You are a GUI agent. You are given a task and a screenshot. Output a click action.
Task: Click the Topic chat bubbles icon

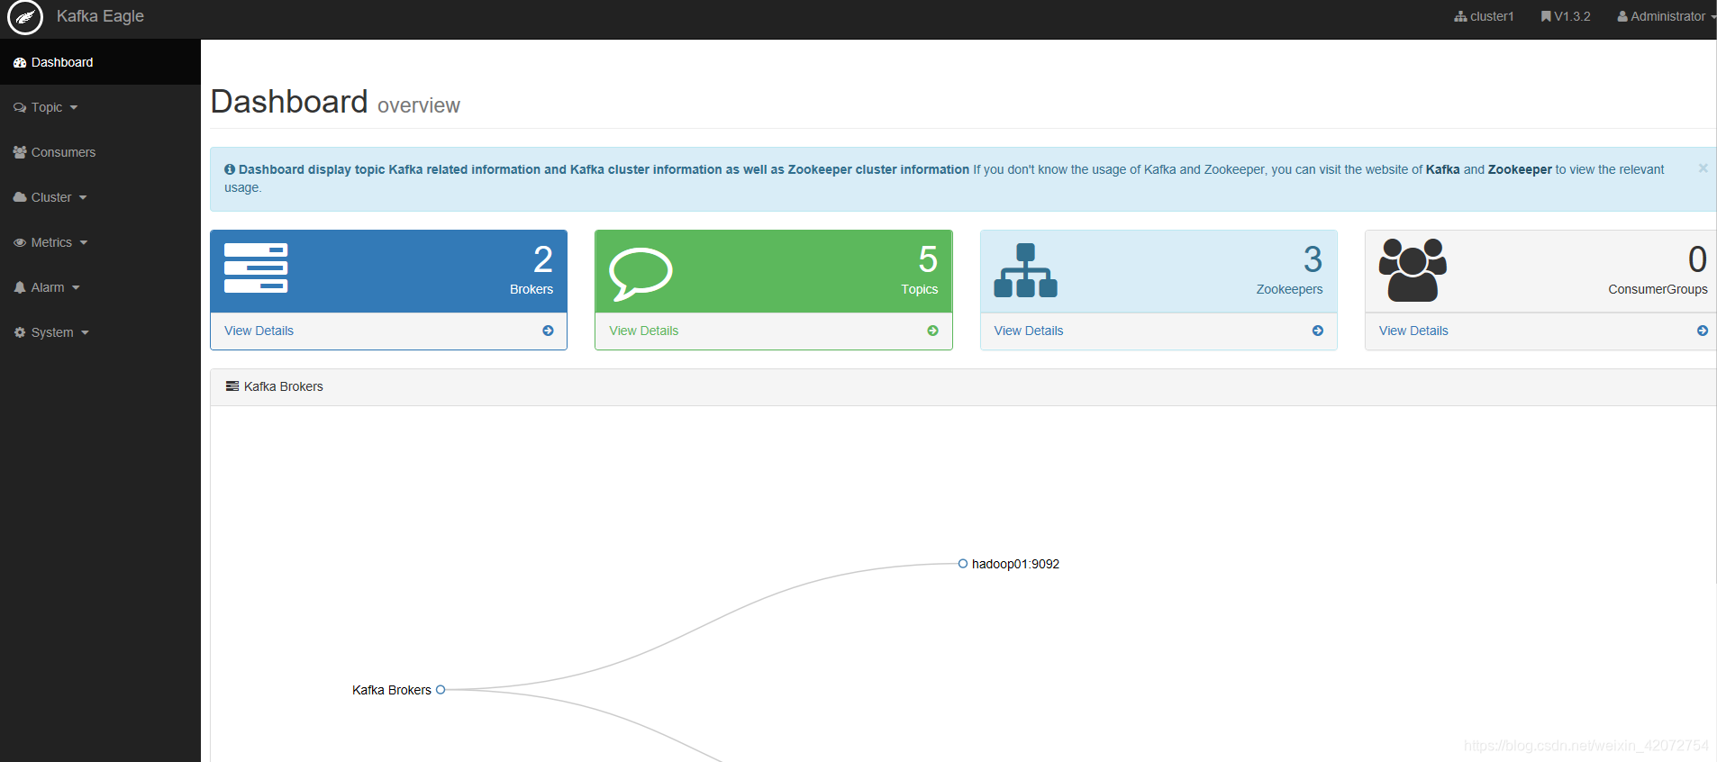(x=20, y=107)
